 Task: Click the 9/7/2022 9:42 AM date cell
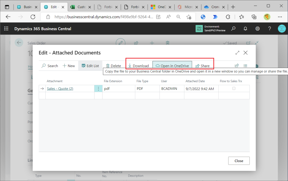point(201,89)
